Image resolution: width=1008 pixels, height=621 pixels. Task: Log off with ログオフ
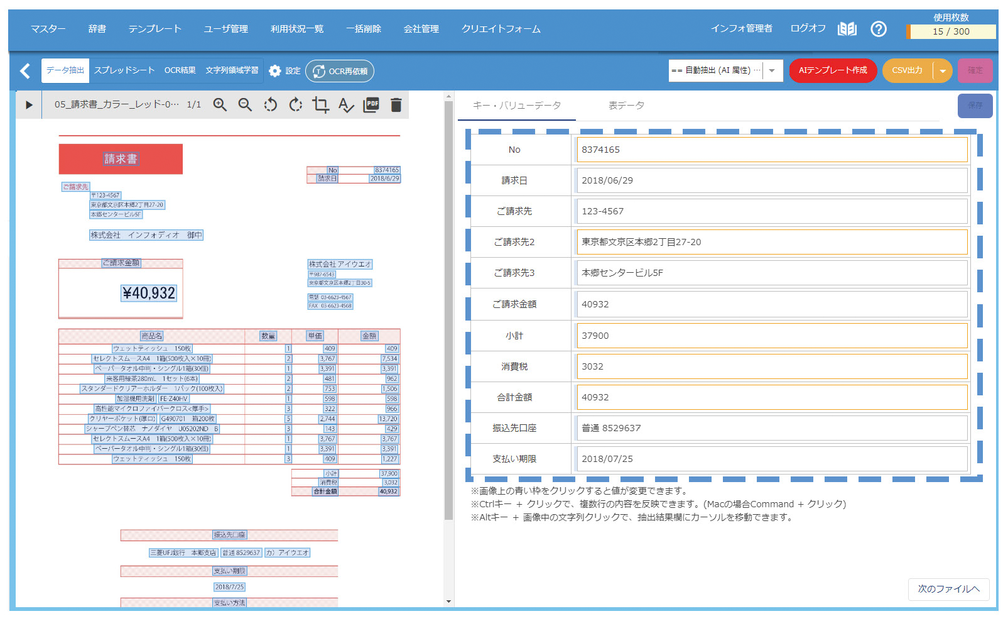(808, 28)
